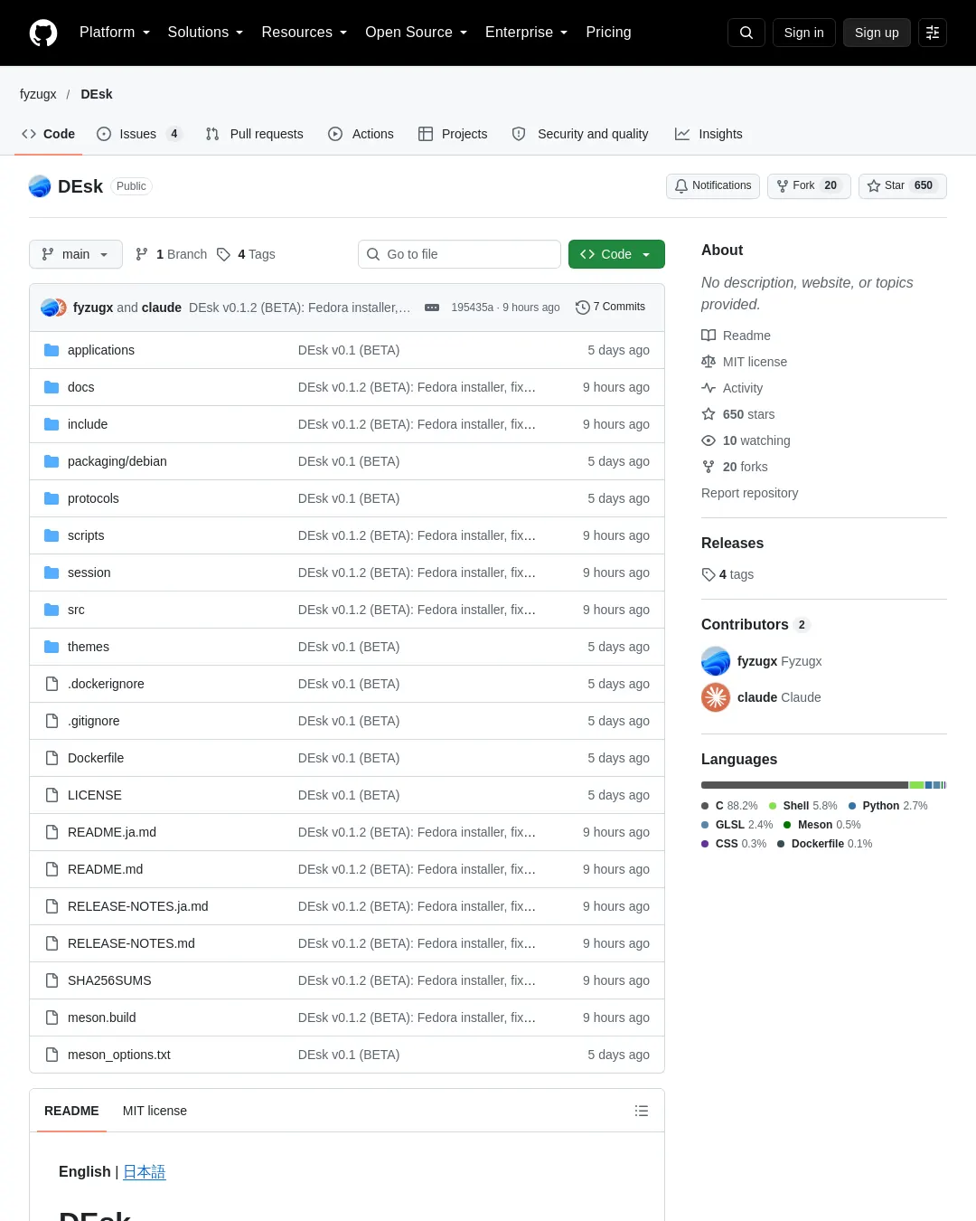This screenshot has width=976, height=1221.
Task: Open the protocols folder
Action: click(93, 498)
